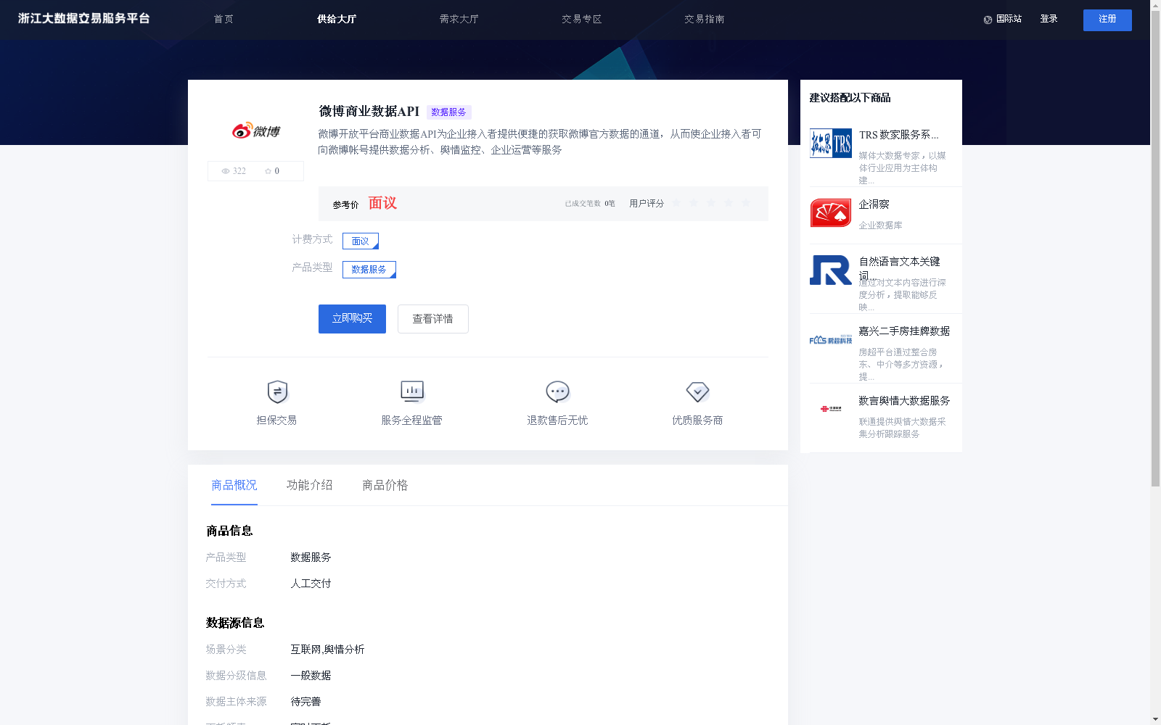
Task: Open the 嘉兴二手房挂牌数据 FCCS logo
Action: point(831,339)
